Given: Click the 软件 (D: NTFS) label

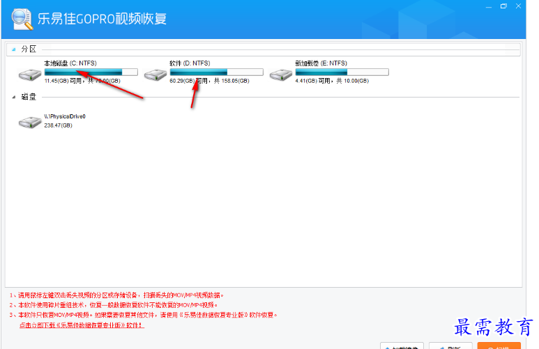Looking at the screenshot, I should (x=190, y=63).
